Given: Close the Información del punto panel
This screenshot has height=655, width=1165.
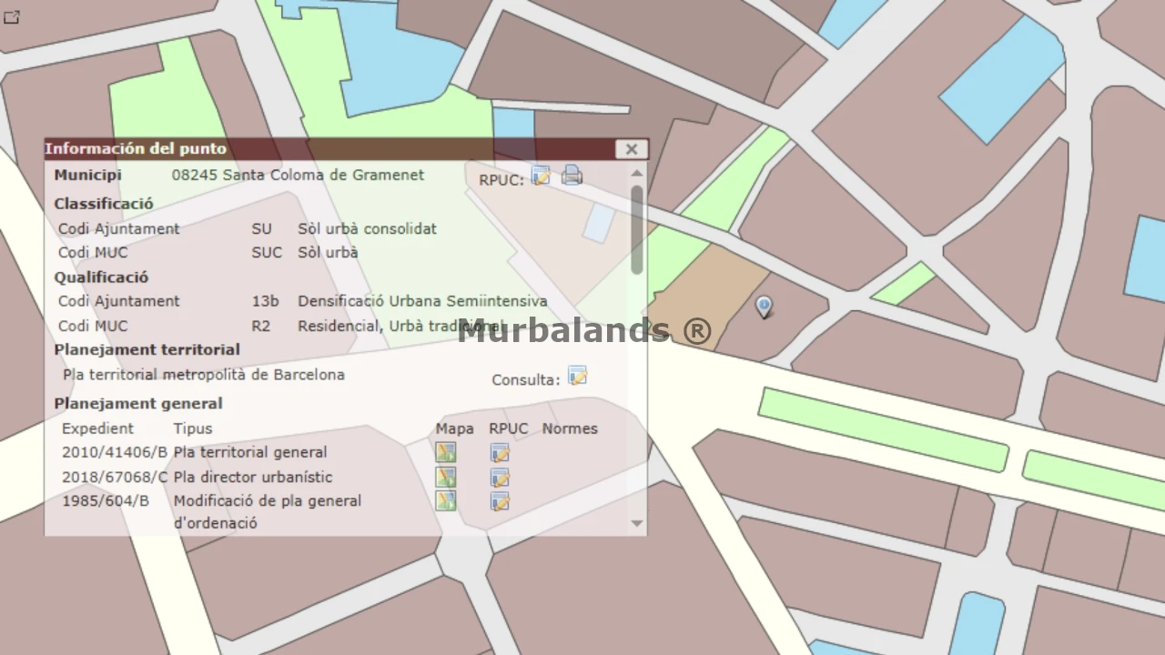Looking at the screenshot, I should [x=631, y=149].
